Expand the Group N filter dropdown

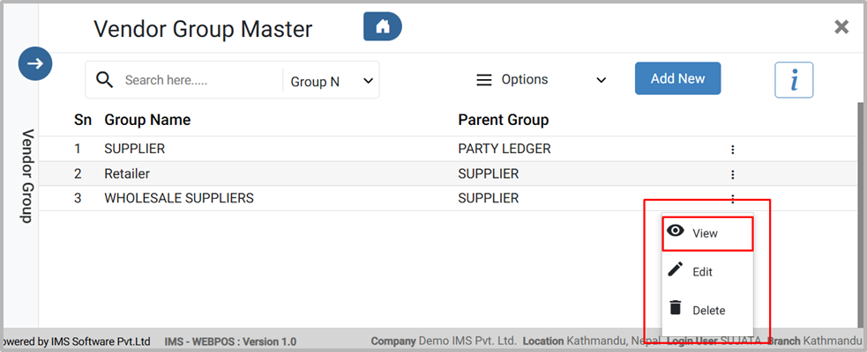tap(333, 81)
